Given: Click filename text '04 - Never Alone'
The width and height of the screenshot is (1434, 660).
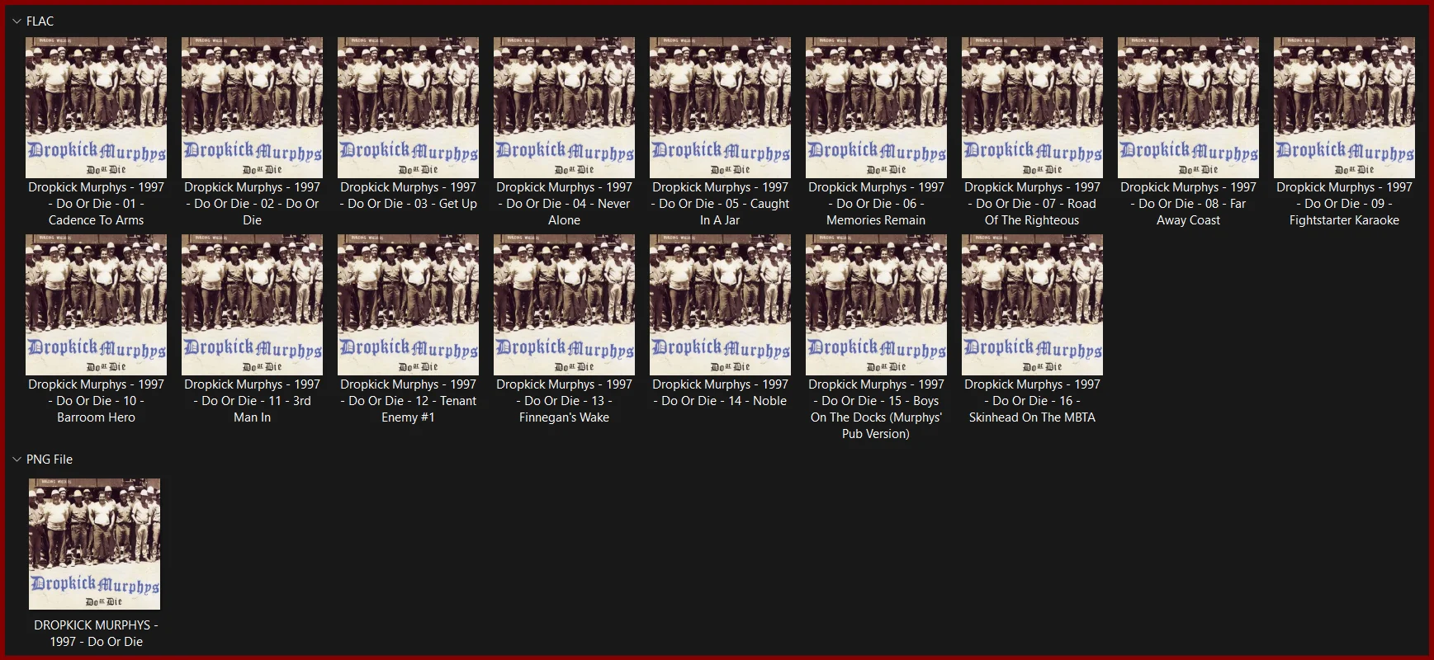Looking at the screenshot, I should (564, 204).
